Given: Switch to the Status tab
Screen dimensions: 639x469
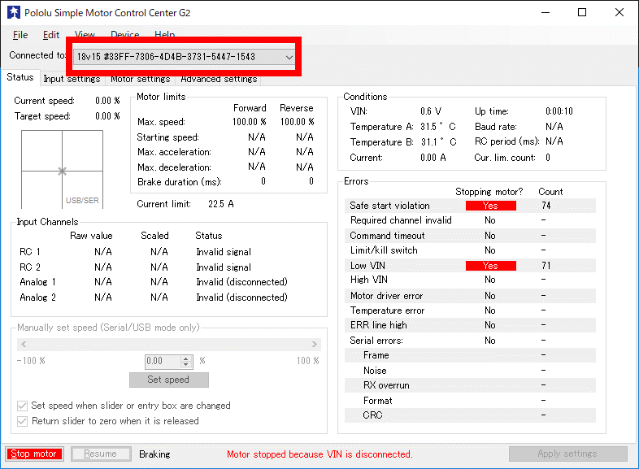Looking at the screenshot, I should point(20,77).
